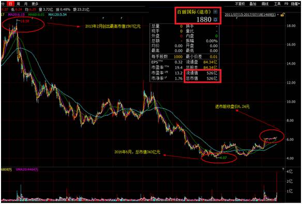Click the bell alert icon next to 1880
Viewport: 302px width, 204px height.
(215, 19)
